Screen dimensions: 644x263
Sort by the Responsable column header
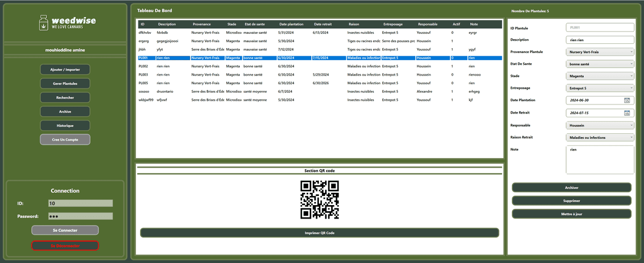tap(428, 24)
